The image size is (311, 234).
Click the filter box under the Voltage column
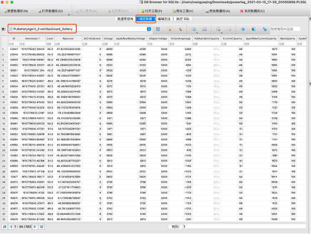[108, 44]
